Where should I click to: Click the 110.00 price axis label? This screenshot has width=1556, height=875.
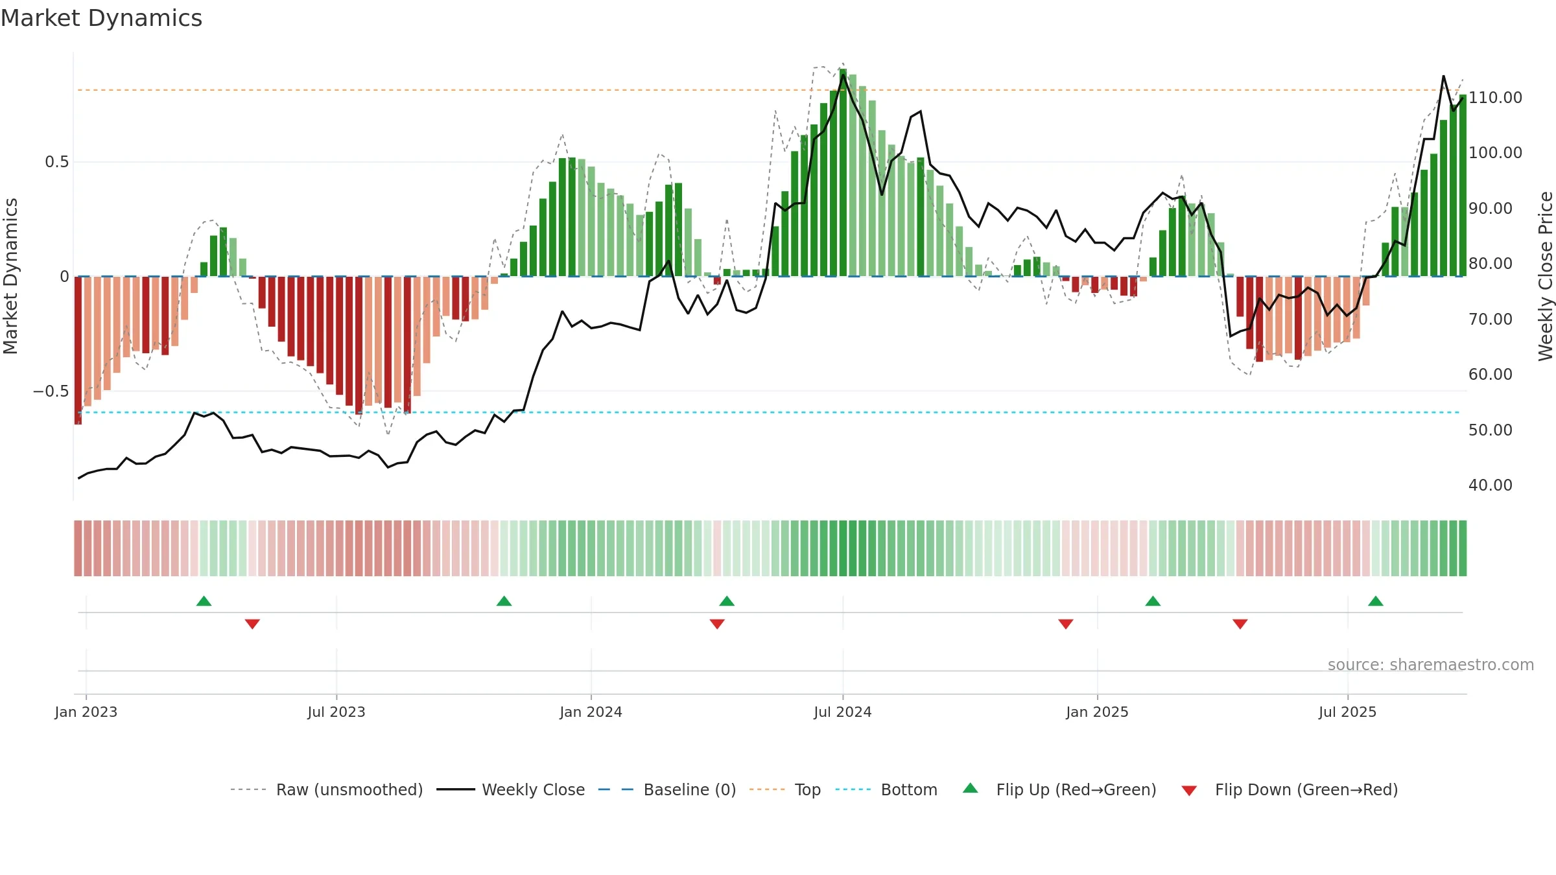click(x=1495, y=98)
